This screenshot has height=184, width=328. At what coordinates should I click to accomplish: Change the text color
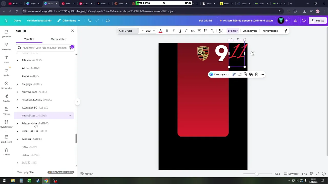pos(160,31)
